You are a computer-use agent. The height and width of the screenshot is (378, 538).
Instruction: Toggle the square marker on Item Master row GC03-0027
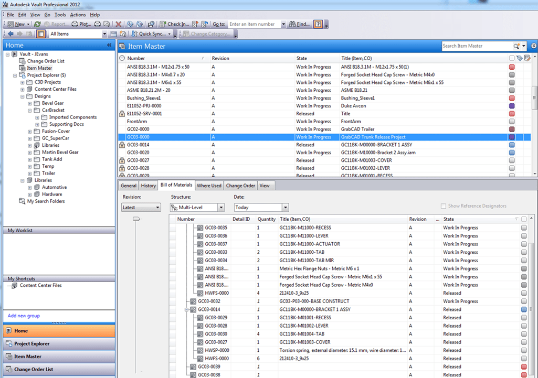point(512,160)
